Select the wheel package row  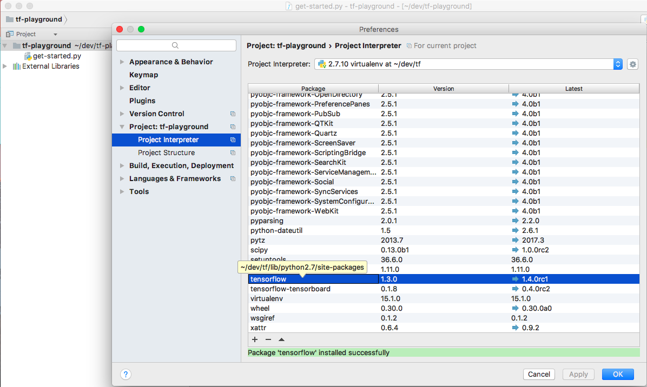[x=444, y=308]
